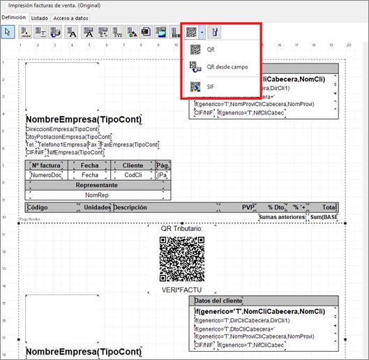Screen dimensions: 369x360
Task: Select the Sumas anteriores: label
Action: coord(283,217)
